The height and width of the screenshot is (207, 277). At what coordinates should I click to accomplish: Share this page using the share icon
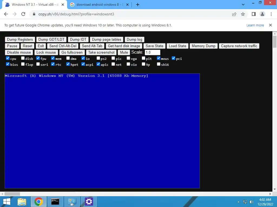(x=234, y=14)
